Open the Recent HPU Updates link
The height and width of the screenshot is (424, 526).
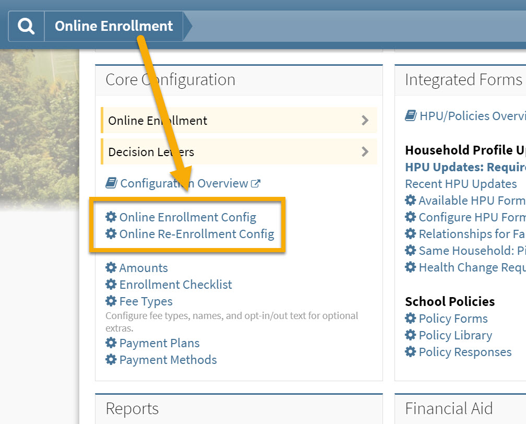[x=461, y=184]
